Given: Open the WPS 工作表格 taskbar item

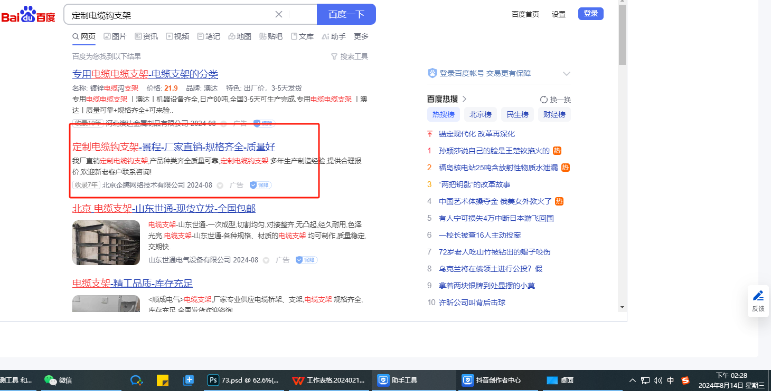Looking at the screenshot, I should click(x=328, y=380).
